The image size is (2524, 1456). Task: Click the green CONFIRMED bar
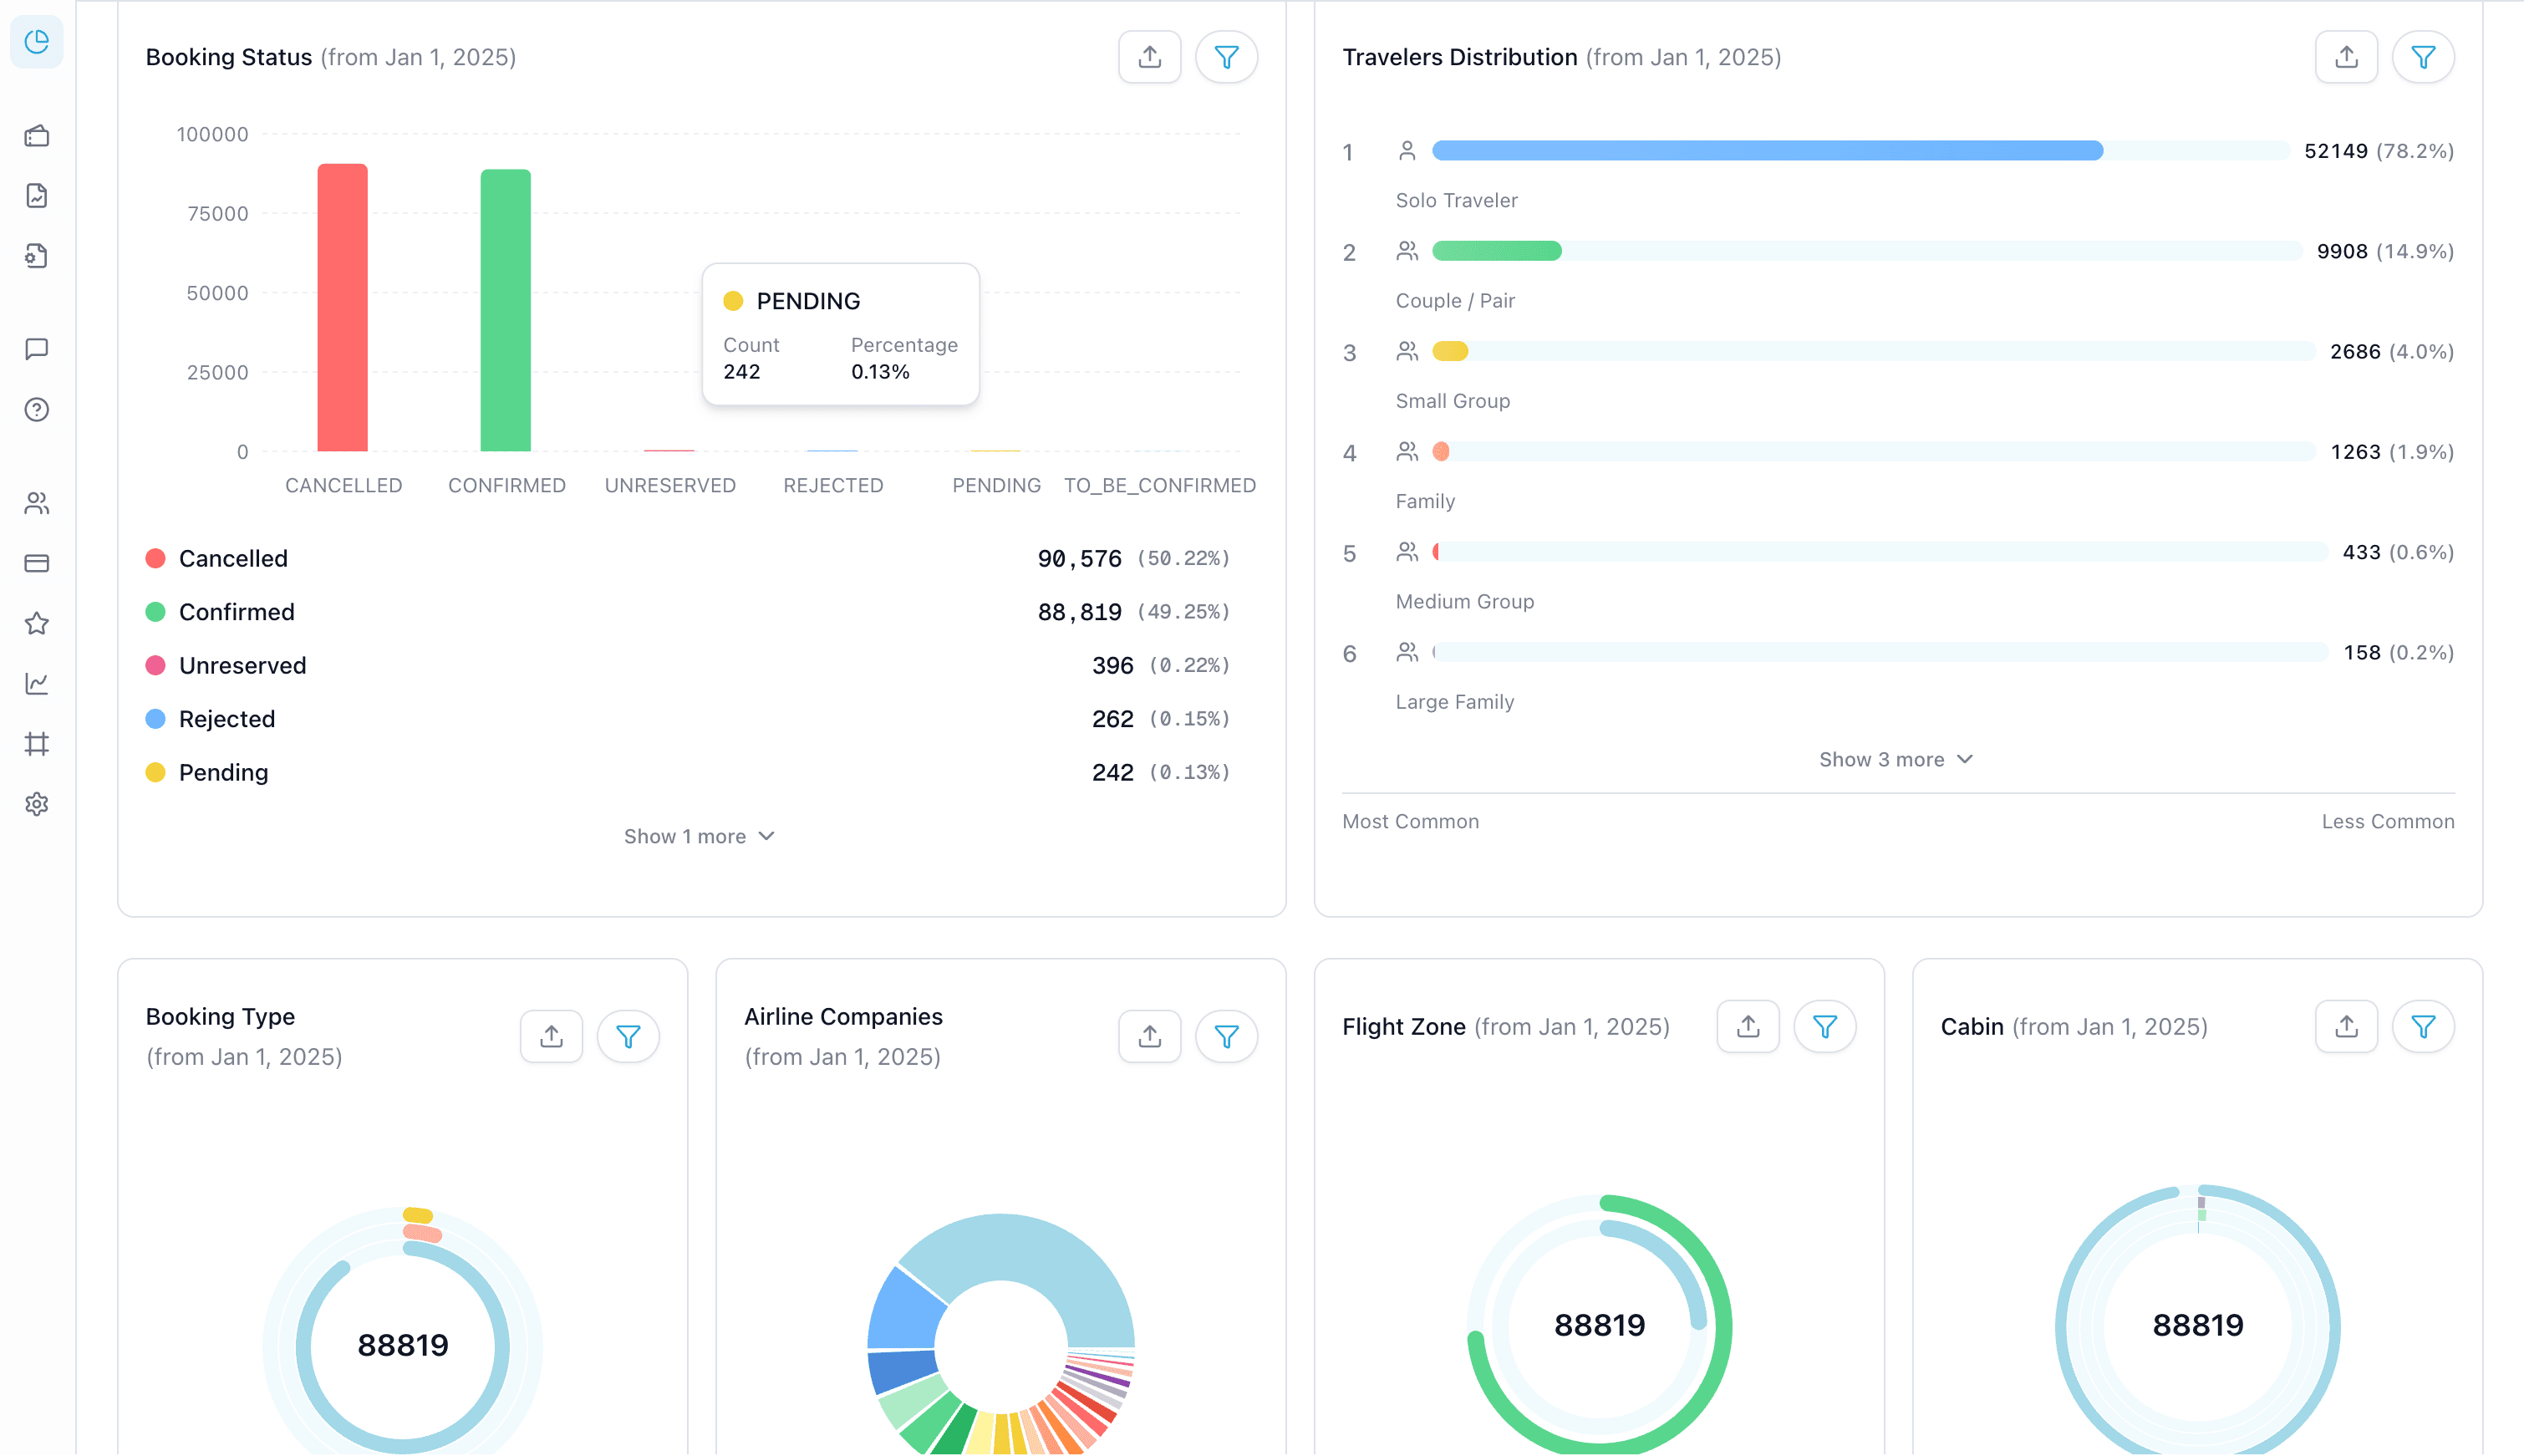click(506, 311)
